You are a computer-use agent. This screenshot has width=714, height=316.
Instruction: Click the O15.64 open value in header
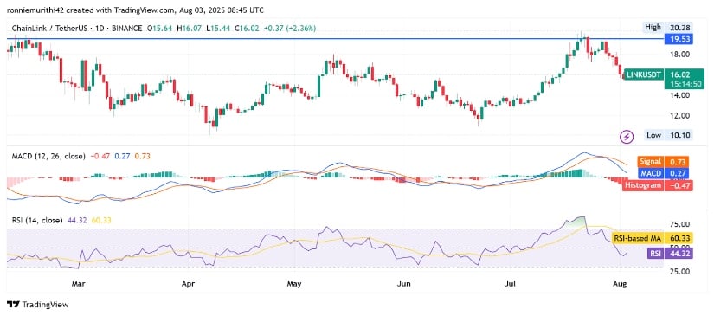point(160,29)
